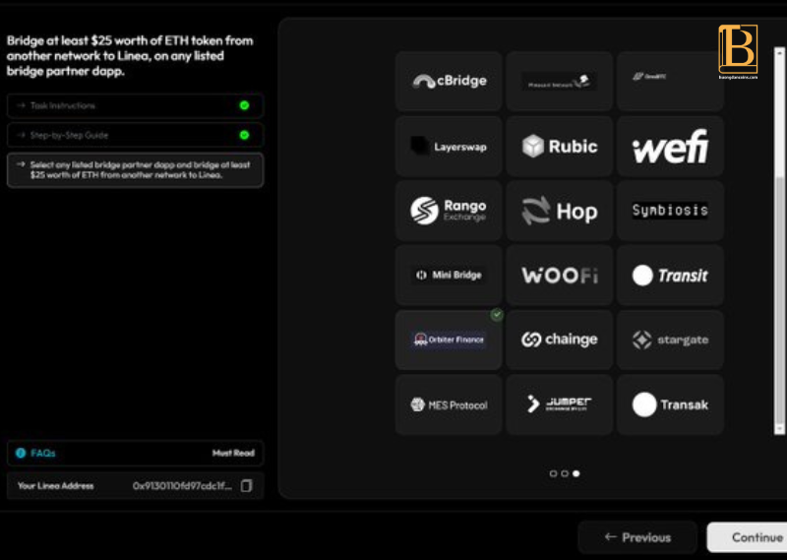Choose the Transit bridge card

pos(670,276)
